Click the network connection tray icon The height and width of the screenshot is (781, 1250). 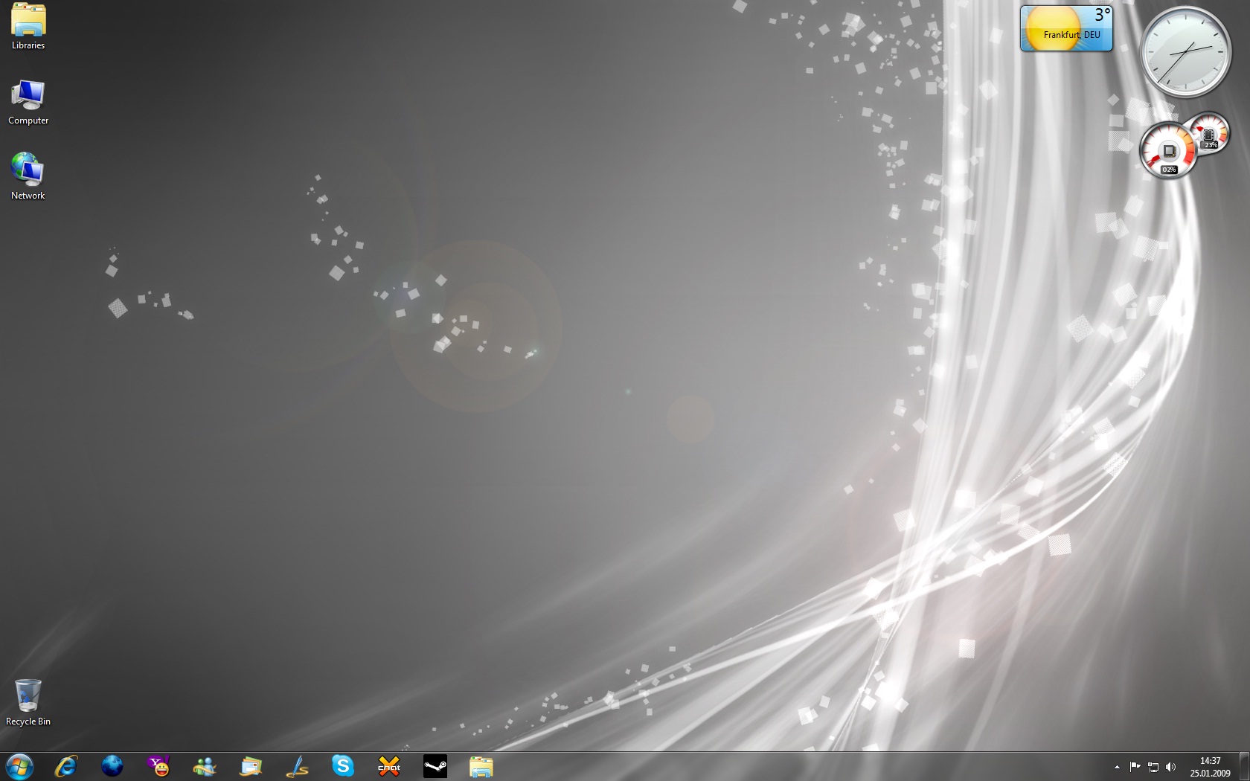(1153, 767)
